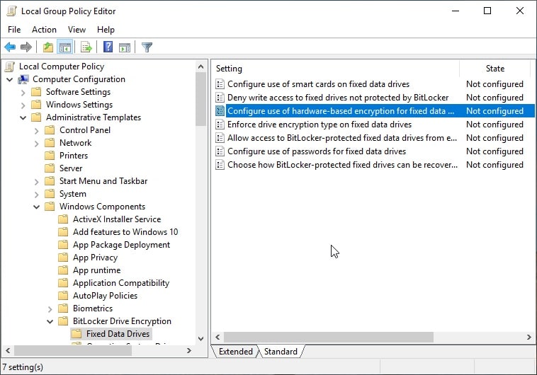
Task: Click the Computer Configuration computer icon
Action: pos(23,79)
